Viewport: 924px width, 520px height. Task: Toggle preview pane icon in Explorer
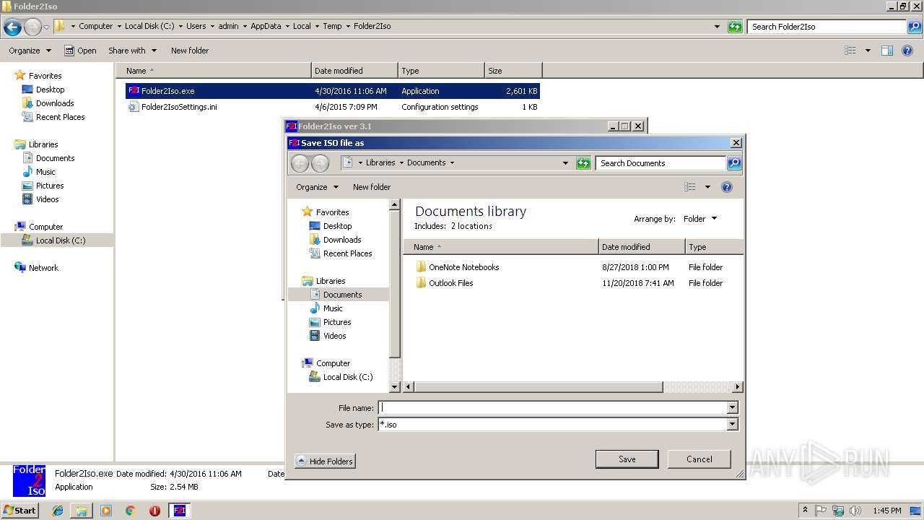tap(887, 51)
